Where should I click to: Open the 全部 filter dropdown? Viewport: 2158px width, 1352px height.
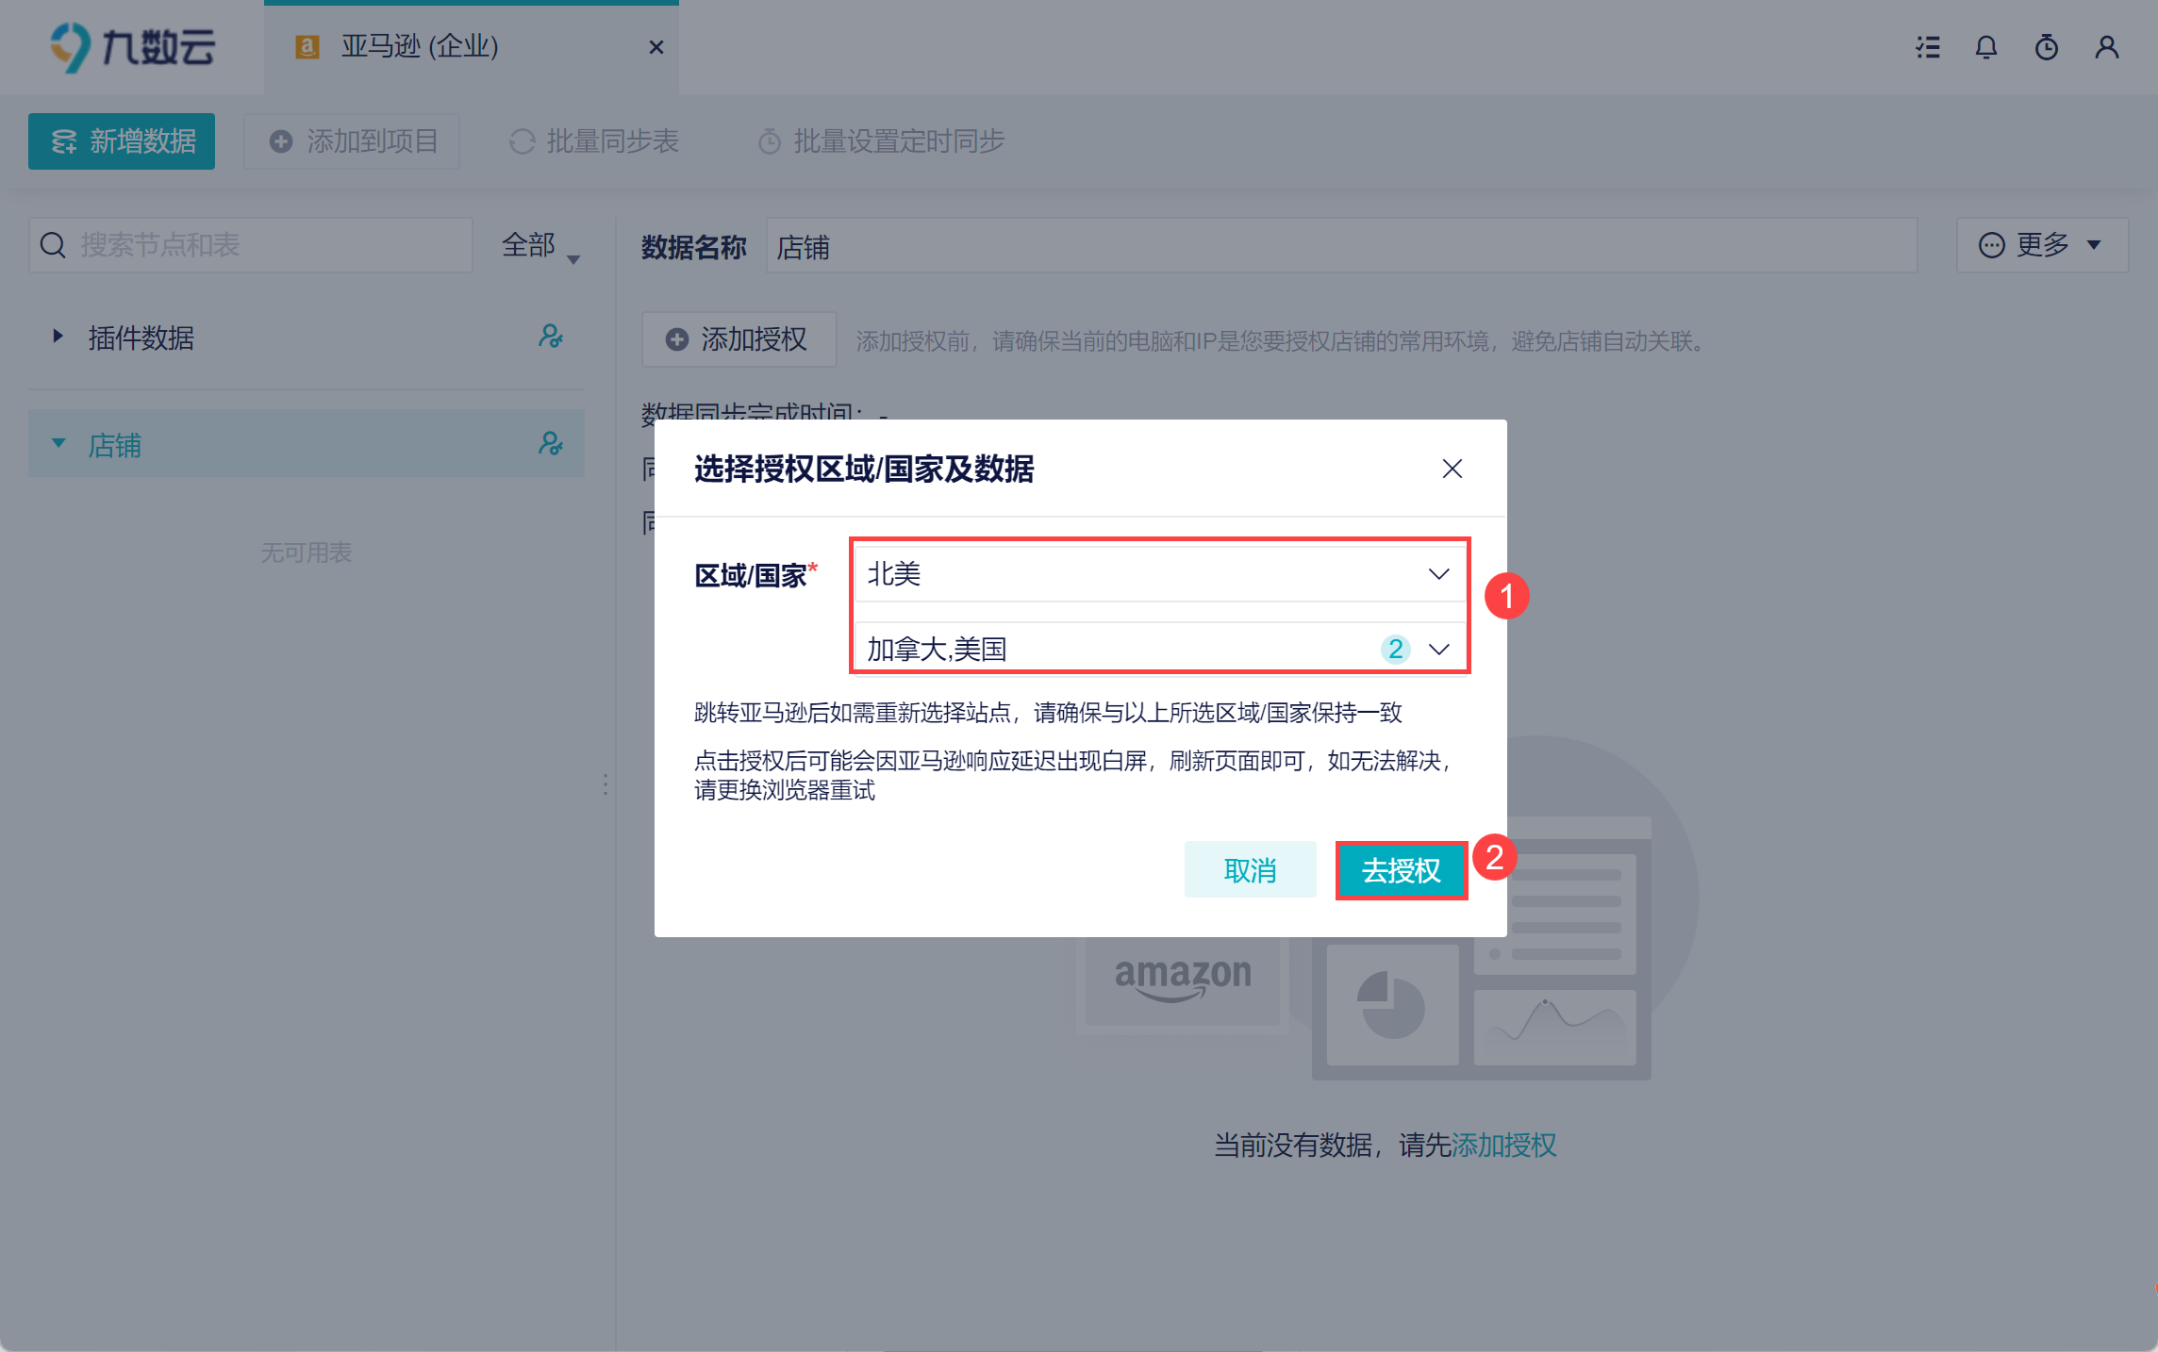coord(540,246)
